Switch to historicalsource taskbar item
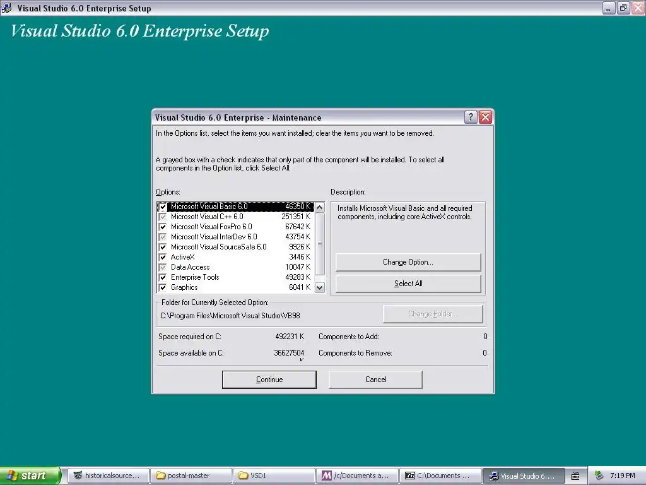Viewport: 646px width, 485px height. coord(107,476)
